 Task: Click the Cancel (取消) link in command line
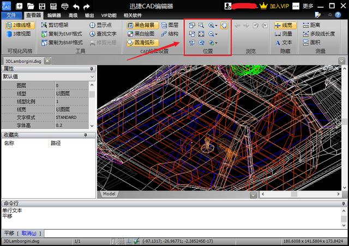click(28, 233)
